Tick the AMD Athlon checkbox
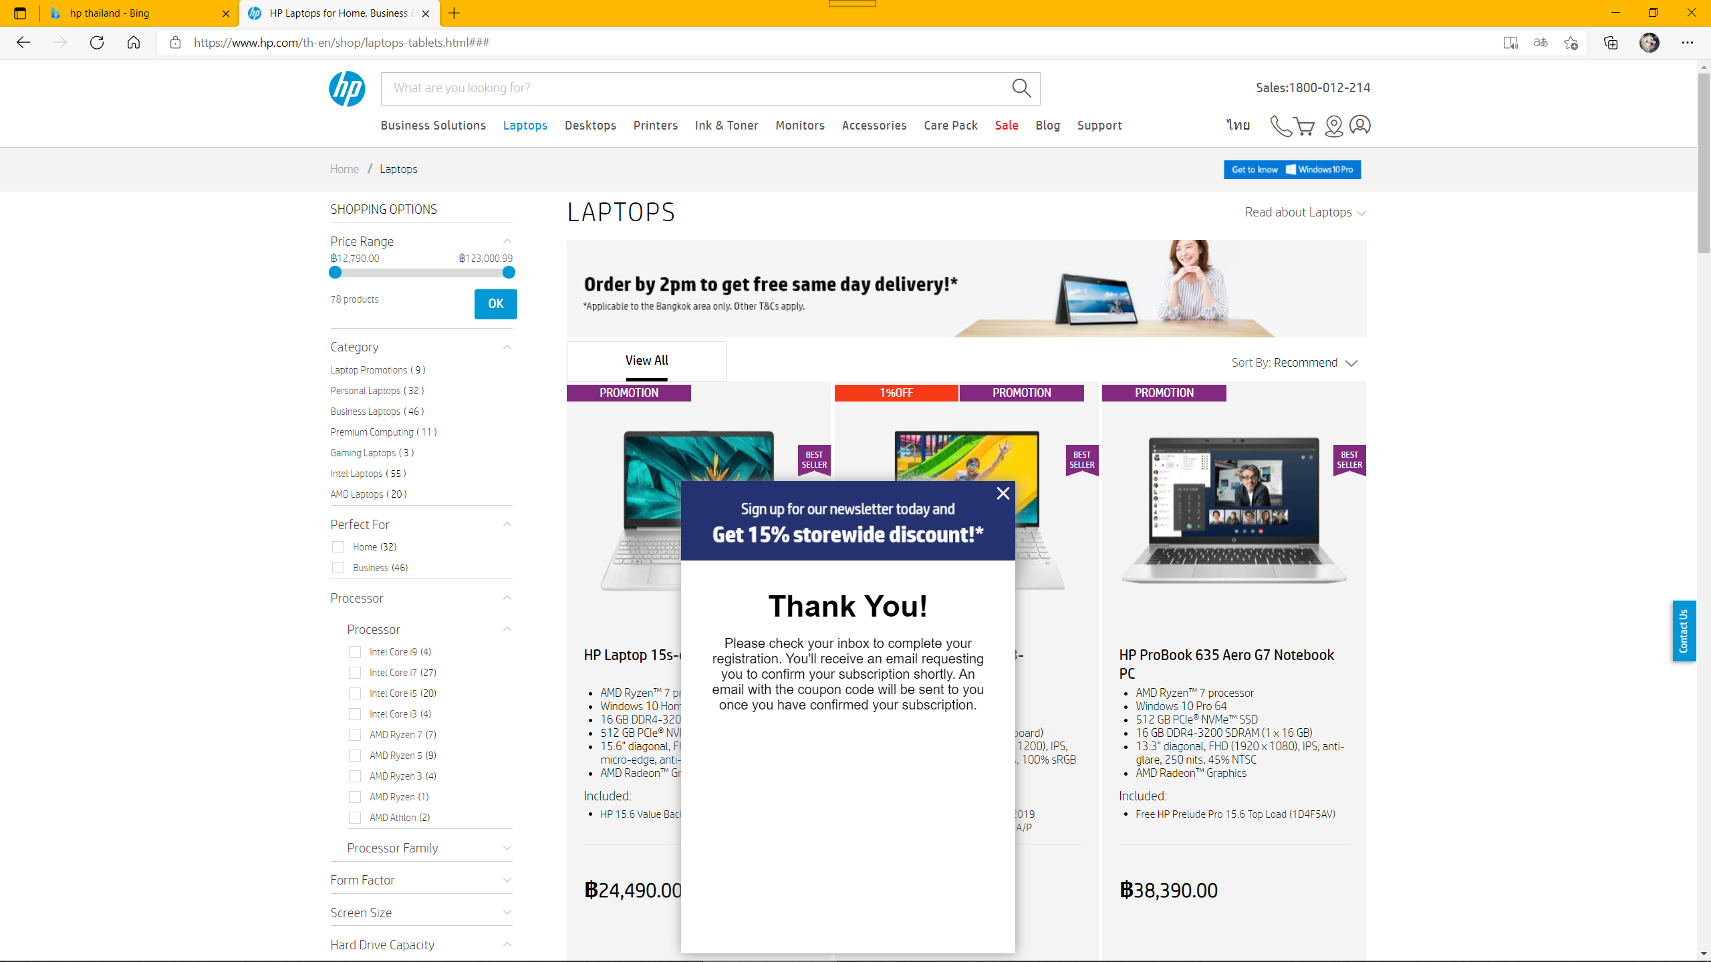 [355, 818]
